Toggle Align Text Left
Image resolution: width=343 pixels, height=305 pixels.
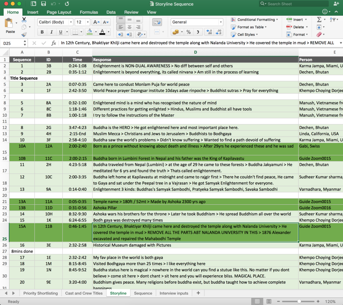(121, 27)
